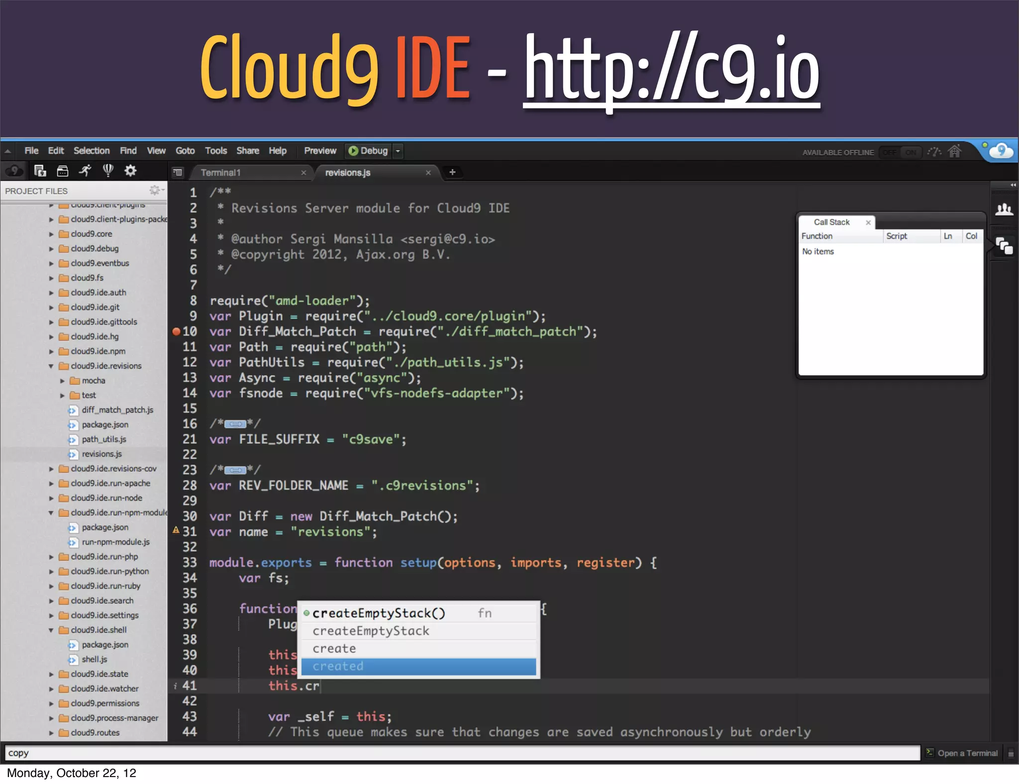This screenshot has height=784, width=1019.
Task: Switch to the Terminal1 tab
Action: pyautogui.click(x=221, y=173)
